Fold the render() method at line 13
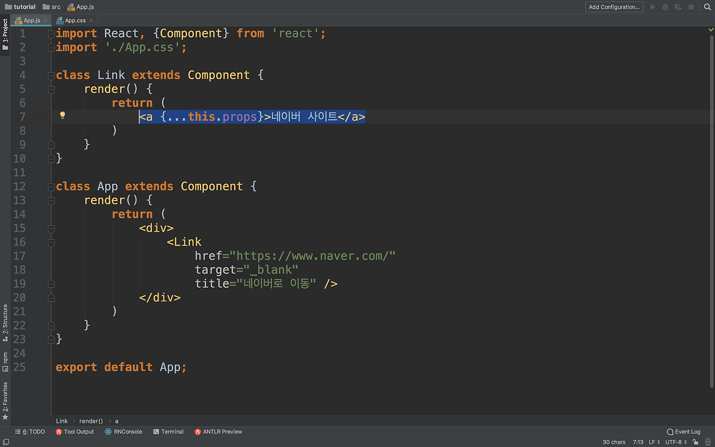 51,201
